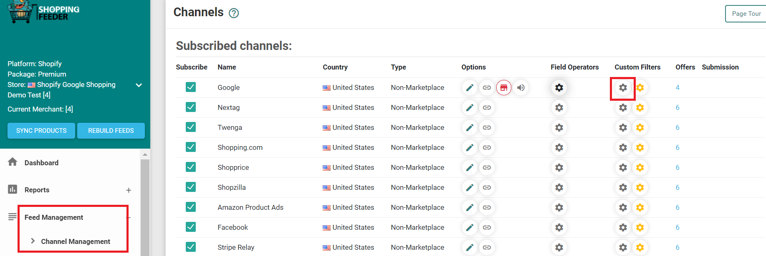Uncheck the Google subscribe checkbox
The width and height of the screenshot is (766, 256).
[191, 87]
